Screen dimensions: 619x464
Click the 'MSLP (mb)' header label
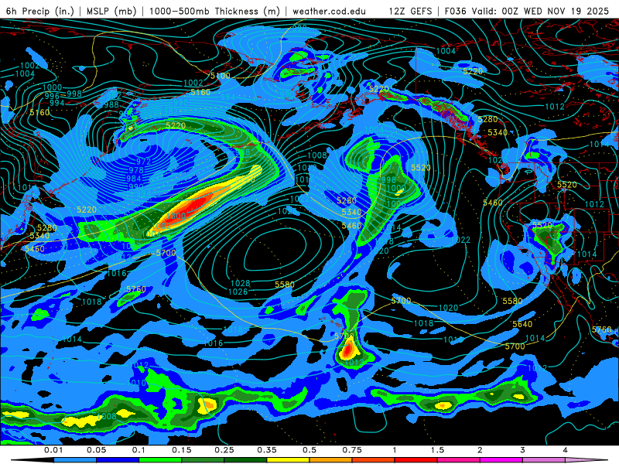111,11
